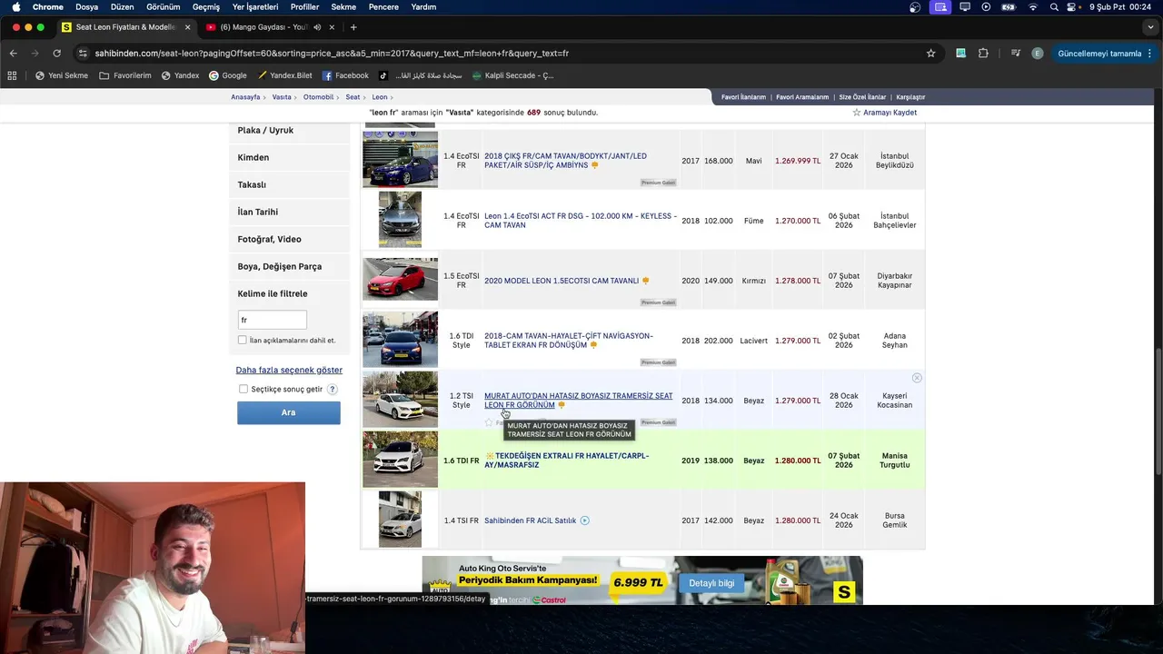Expand the Boya, Değişen Parça filter

click(289, 267)
